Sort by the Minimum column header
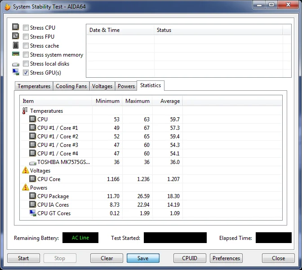Screen dimensions: 302x270 tap(107, 101)
